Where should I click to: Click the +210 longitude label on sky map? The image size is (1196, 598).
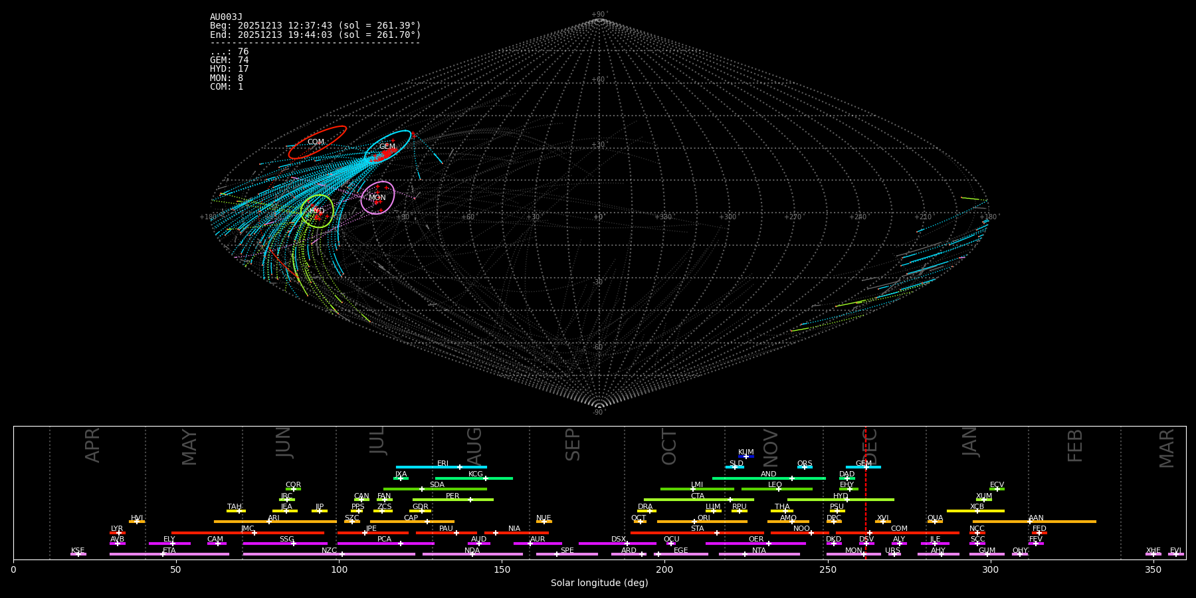point(923,217)
